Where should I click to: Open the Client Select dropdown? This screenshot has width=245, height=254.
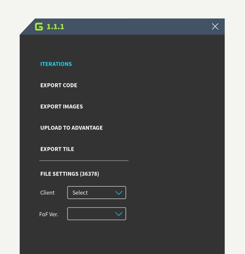[97, 193]
